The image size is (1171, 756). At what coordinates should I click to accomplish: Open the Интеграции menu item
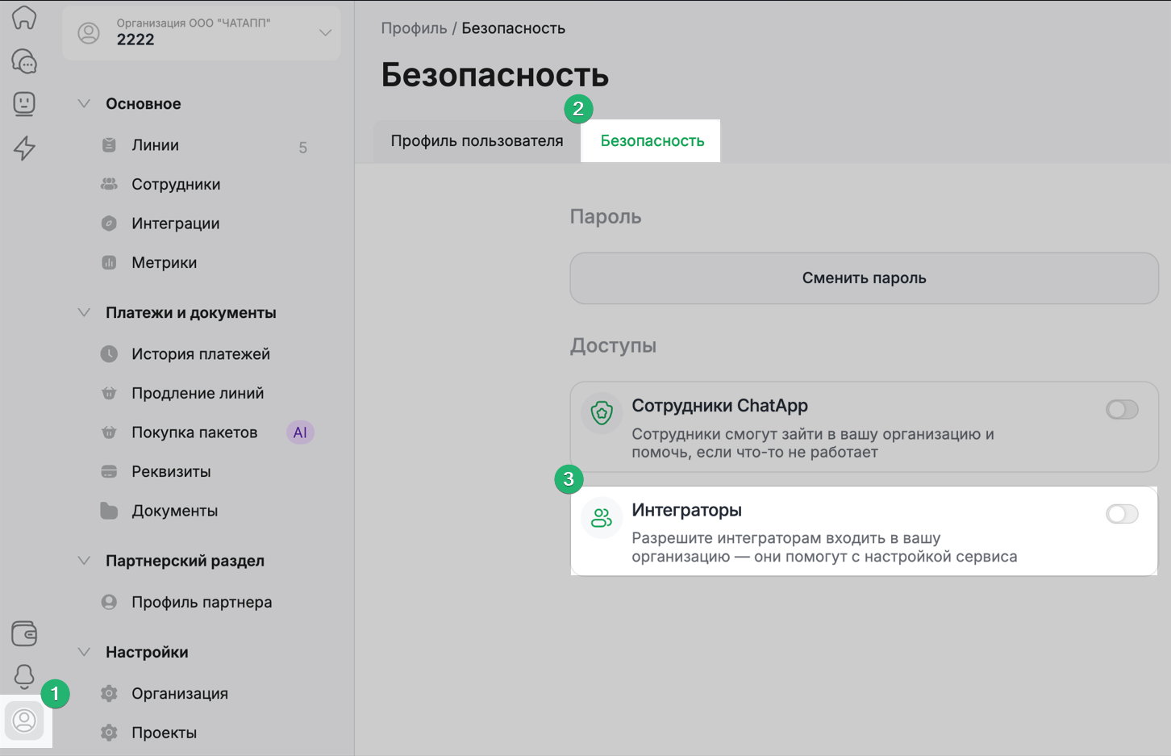(175, 223)
